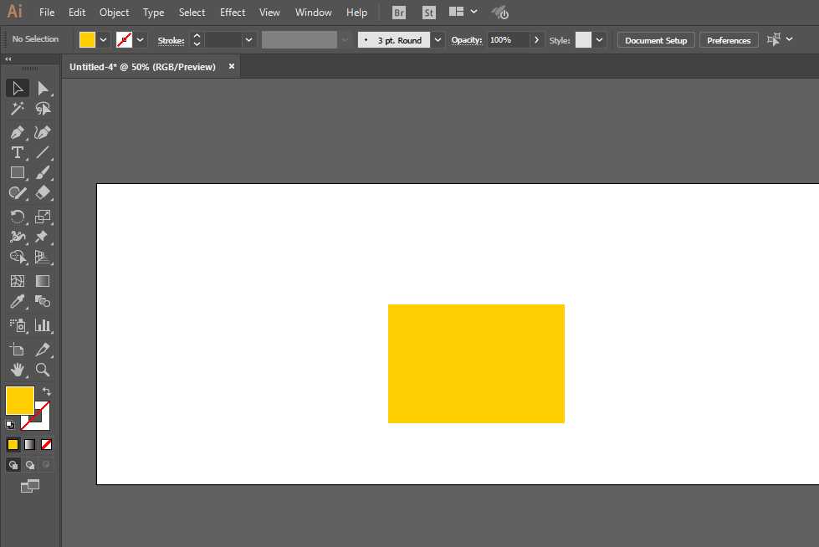Open the Object menu
The image size is (819, 547).
tap(114, 13)
